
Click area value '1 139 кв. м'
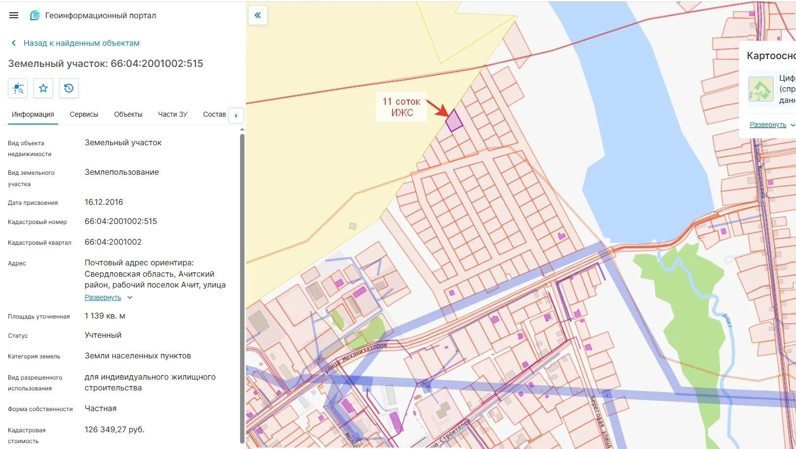(x=105, y=316)
